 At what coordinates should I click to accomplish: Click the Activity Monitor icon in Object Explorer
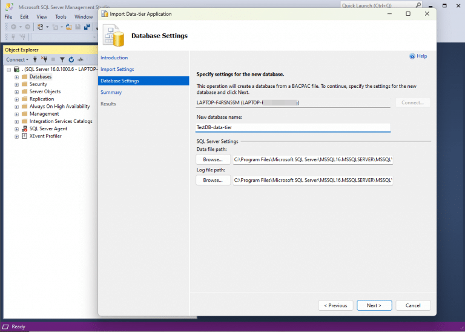[x=81, y=59]
